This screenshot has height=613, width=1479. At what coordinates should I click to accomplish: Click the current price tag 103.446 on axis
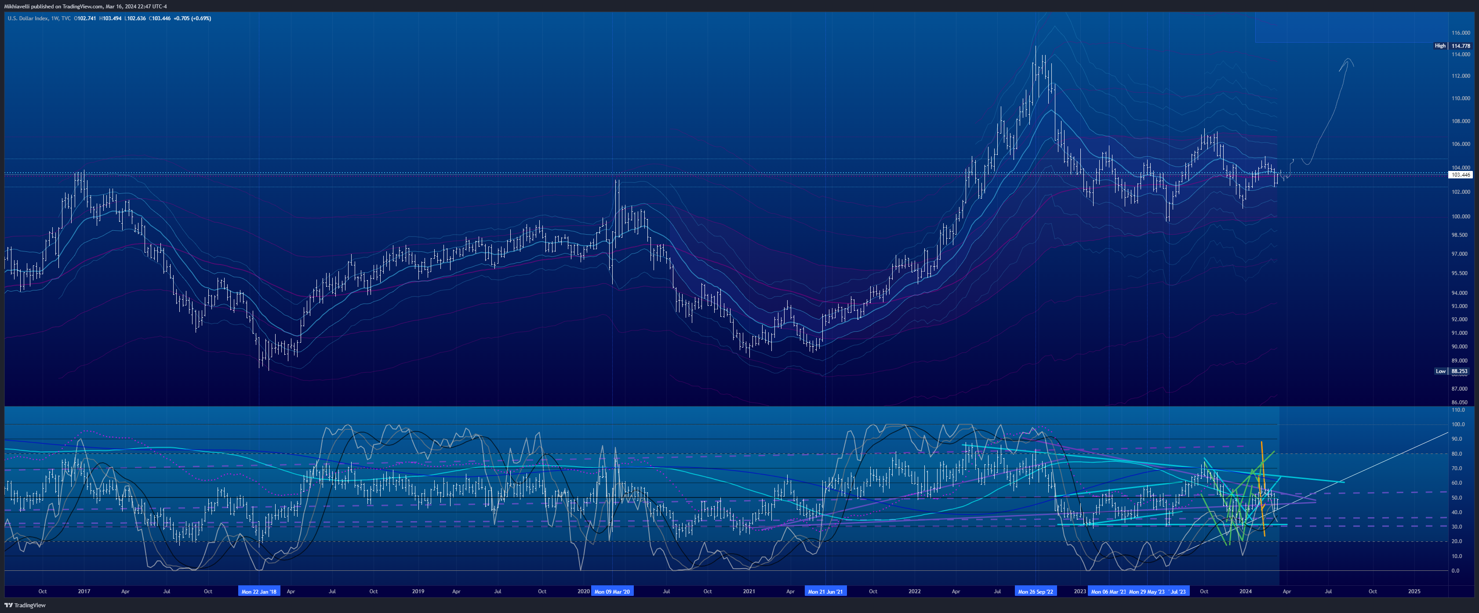(x=1461, y=174)
